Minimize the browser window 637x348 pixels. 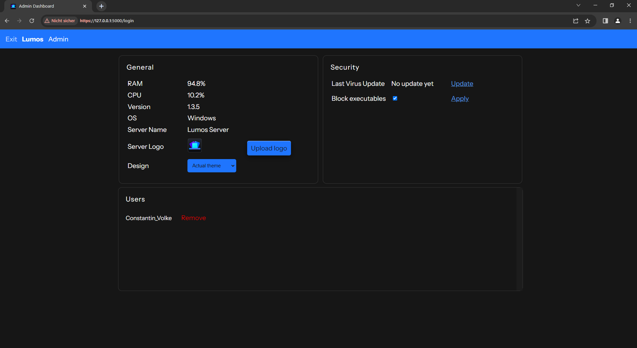click(x=595, y=5)
